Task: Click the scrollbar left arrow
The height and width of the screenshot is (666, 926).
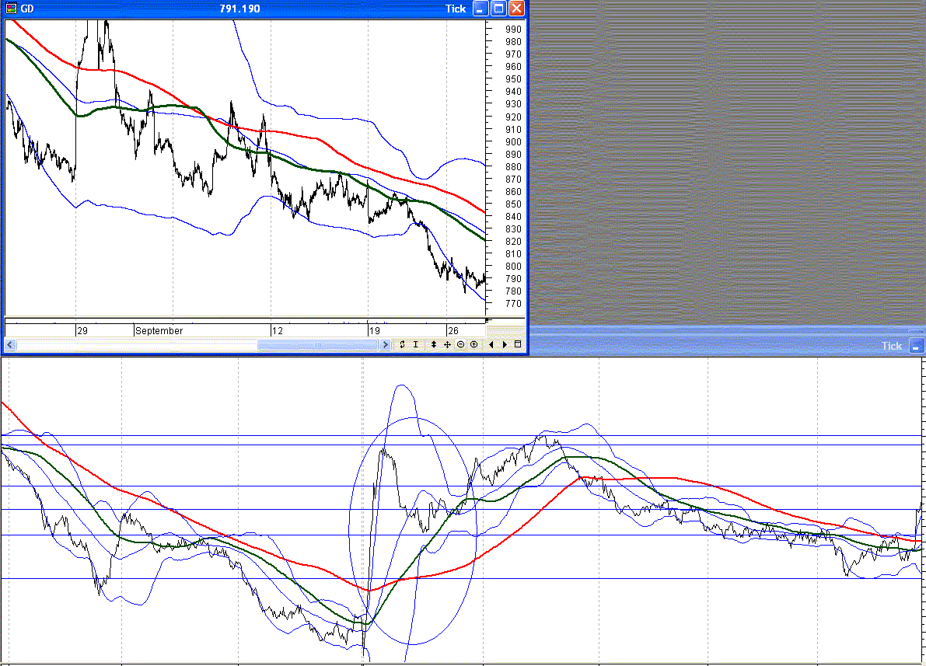Action: (10, 345)
